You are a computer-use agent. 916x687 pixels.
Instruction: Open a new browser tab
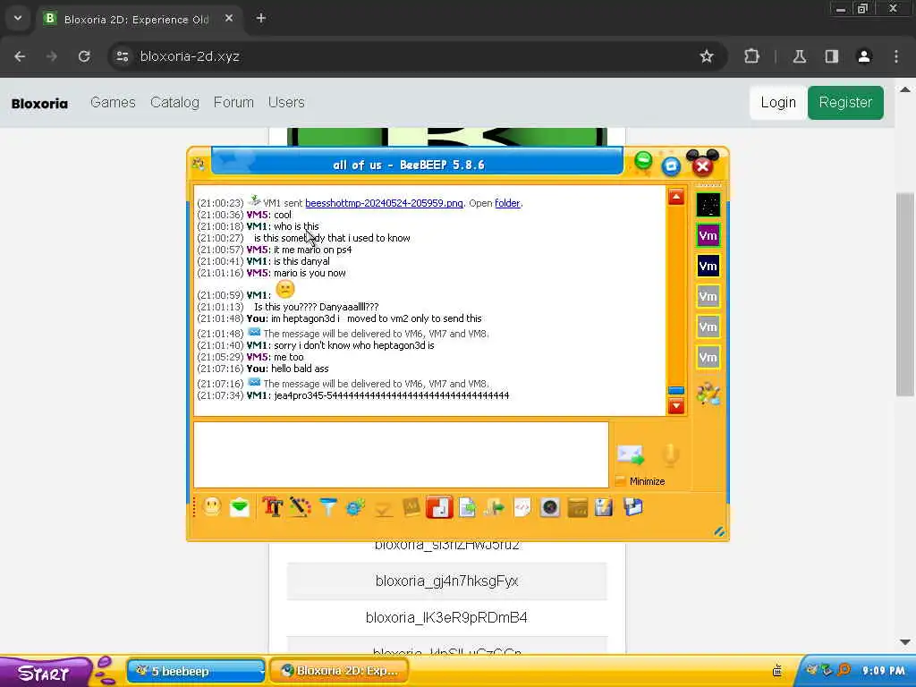click(x=261, y=19)
